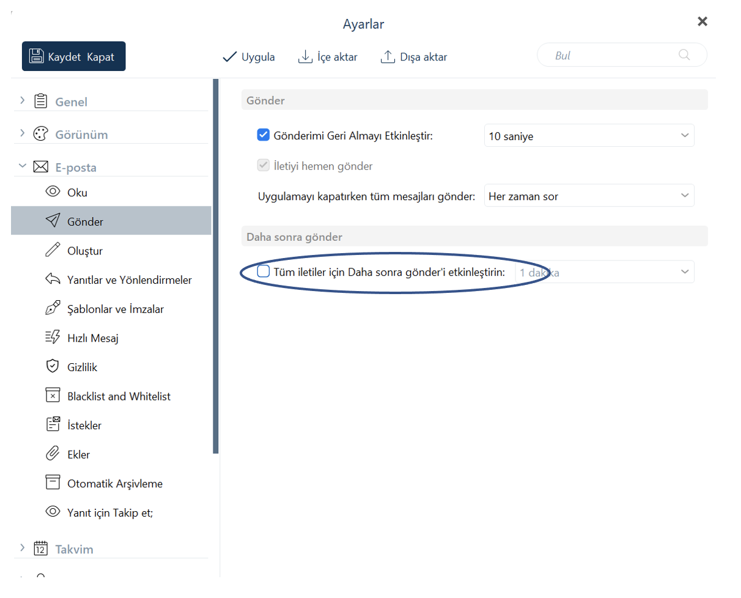741x598 pixels.
Task: Click the Görünüm palette icon
Action: click(x=40, y=134)
